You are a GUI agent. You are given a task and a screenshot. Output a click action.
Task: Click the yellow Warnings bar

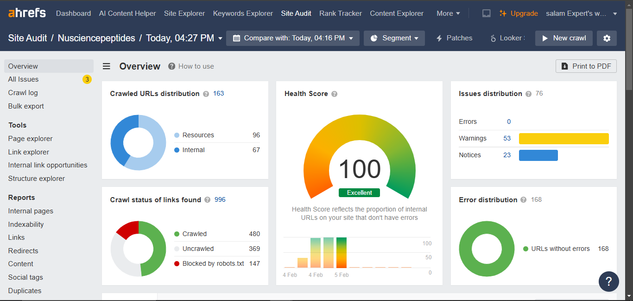coord(563,139)
